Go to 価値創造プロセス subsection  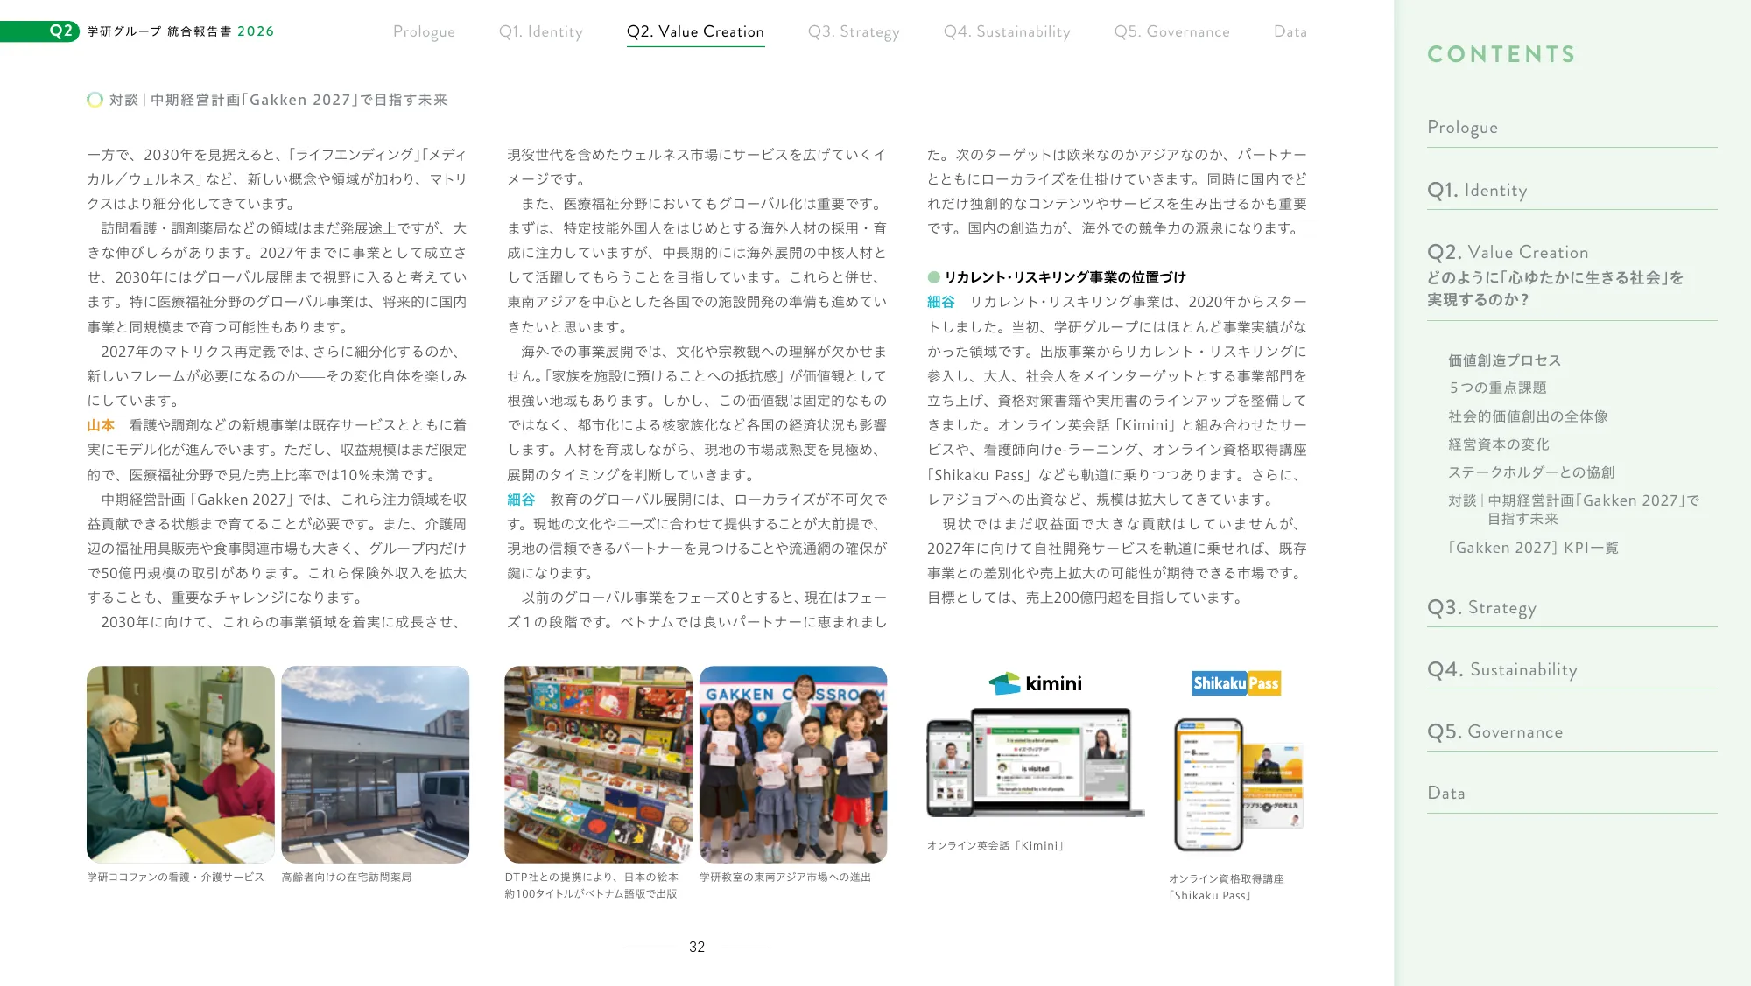pos(1504,360)
